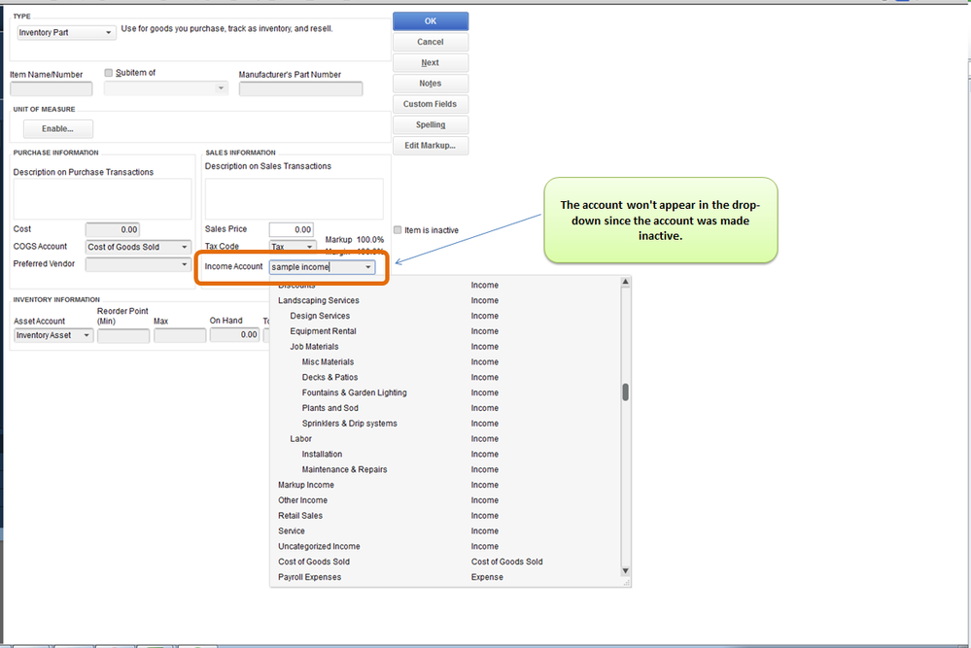Toggle the Item is inactive checkbox
The image size is (971, 648).
pyautogui.click(x=398, y=230)
